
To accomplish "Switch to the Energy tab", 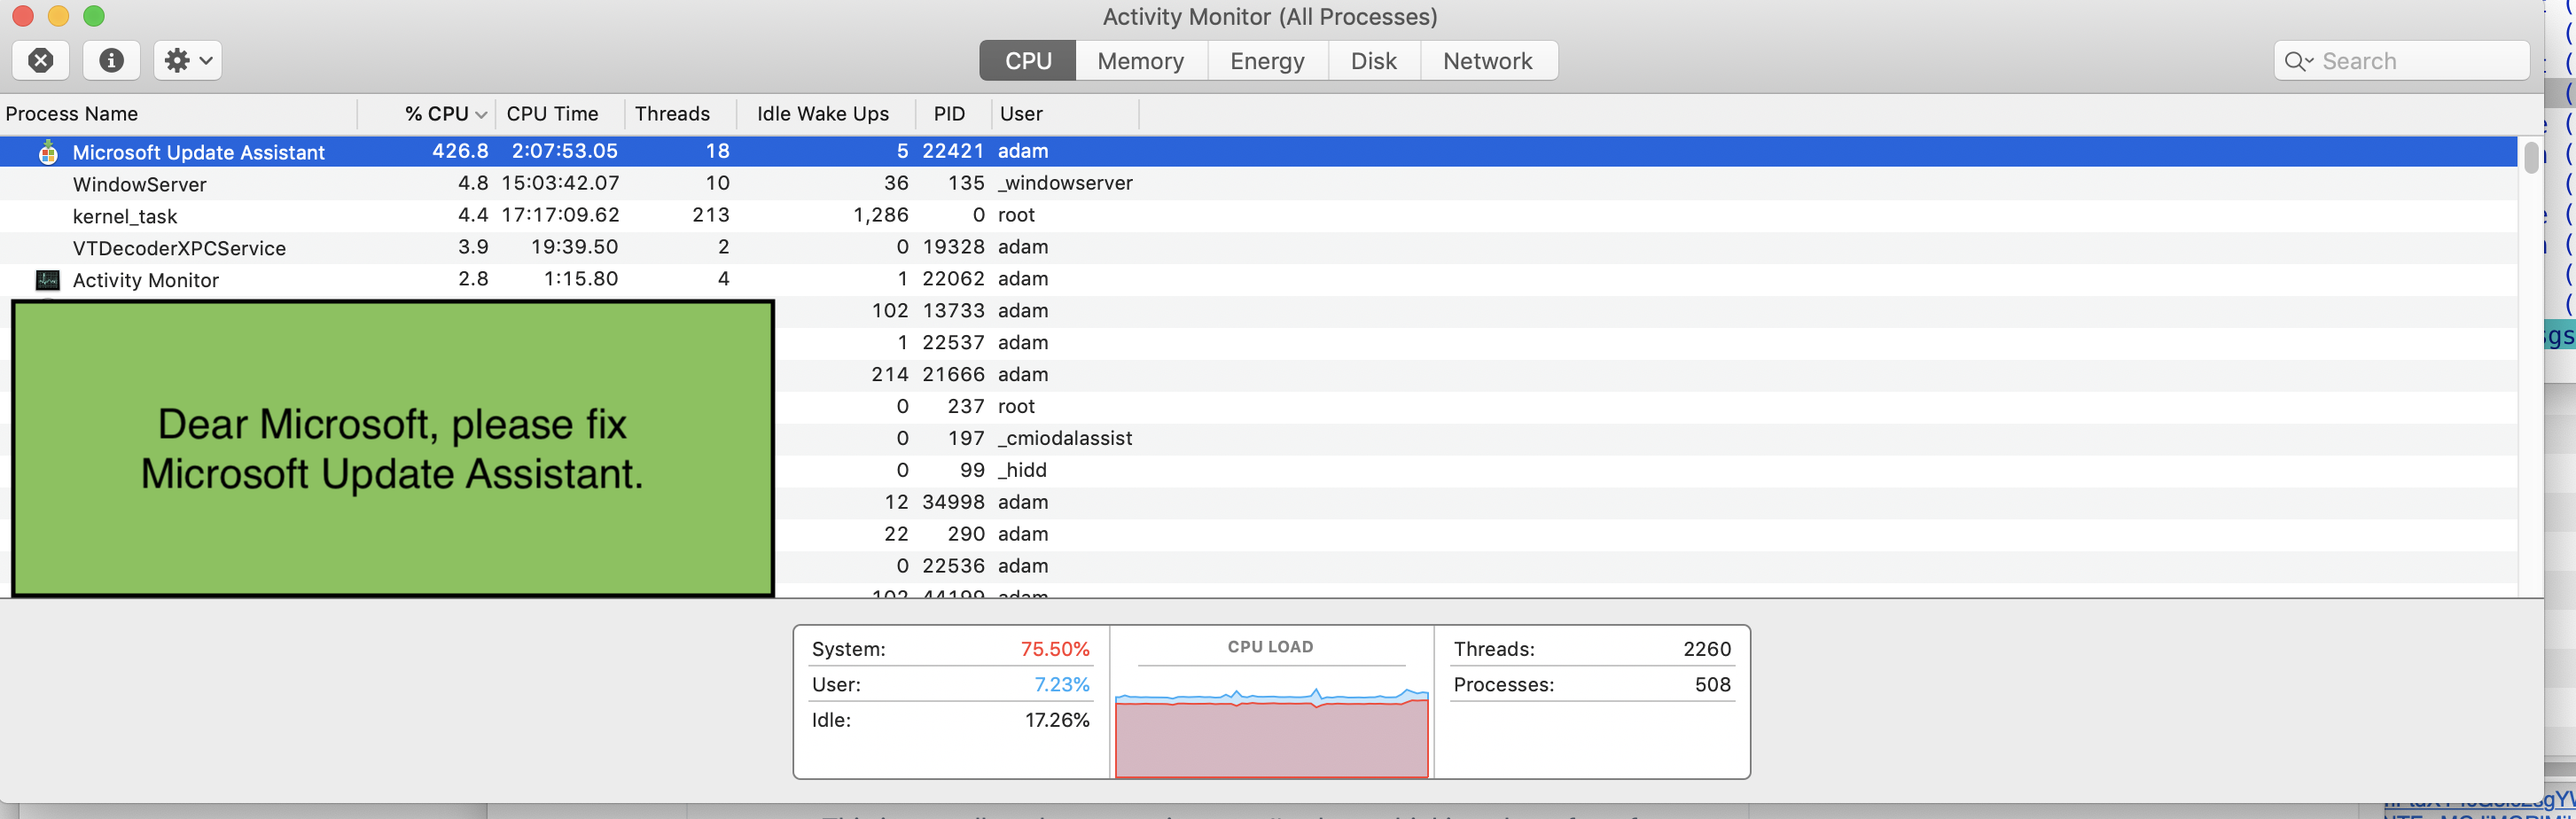I will [x=1267, y=61].
